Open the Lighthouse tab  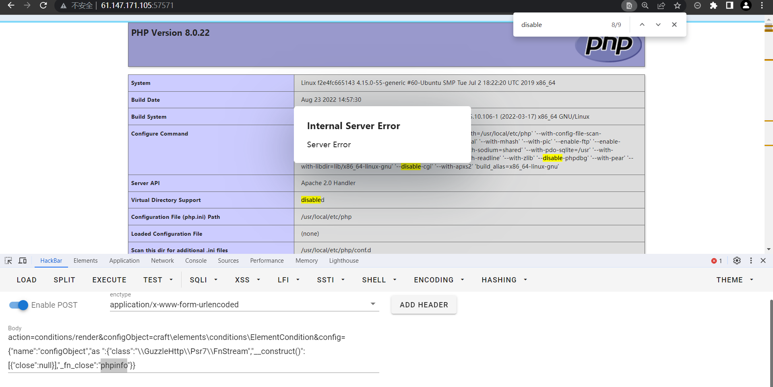click(344, 261)
